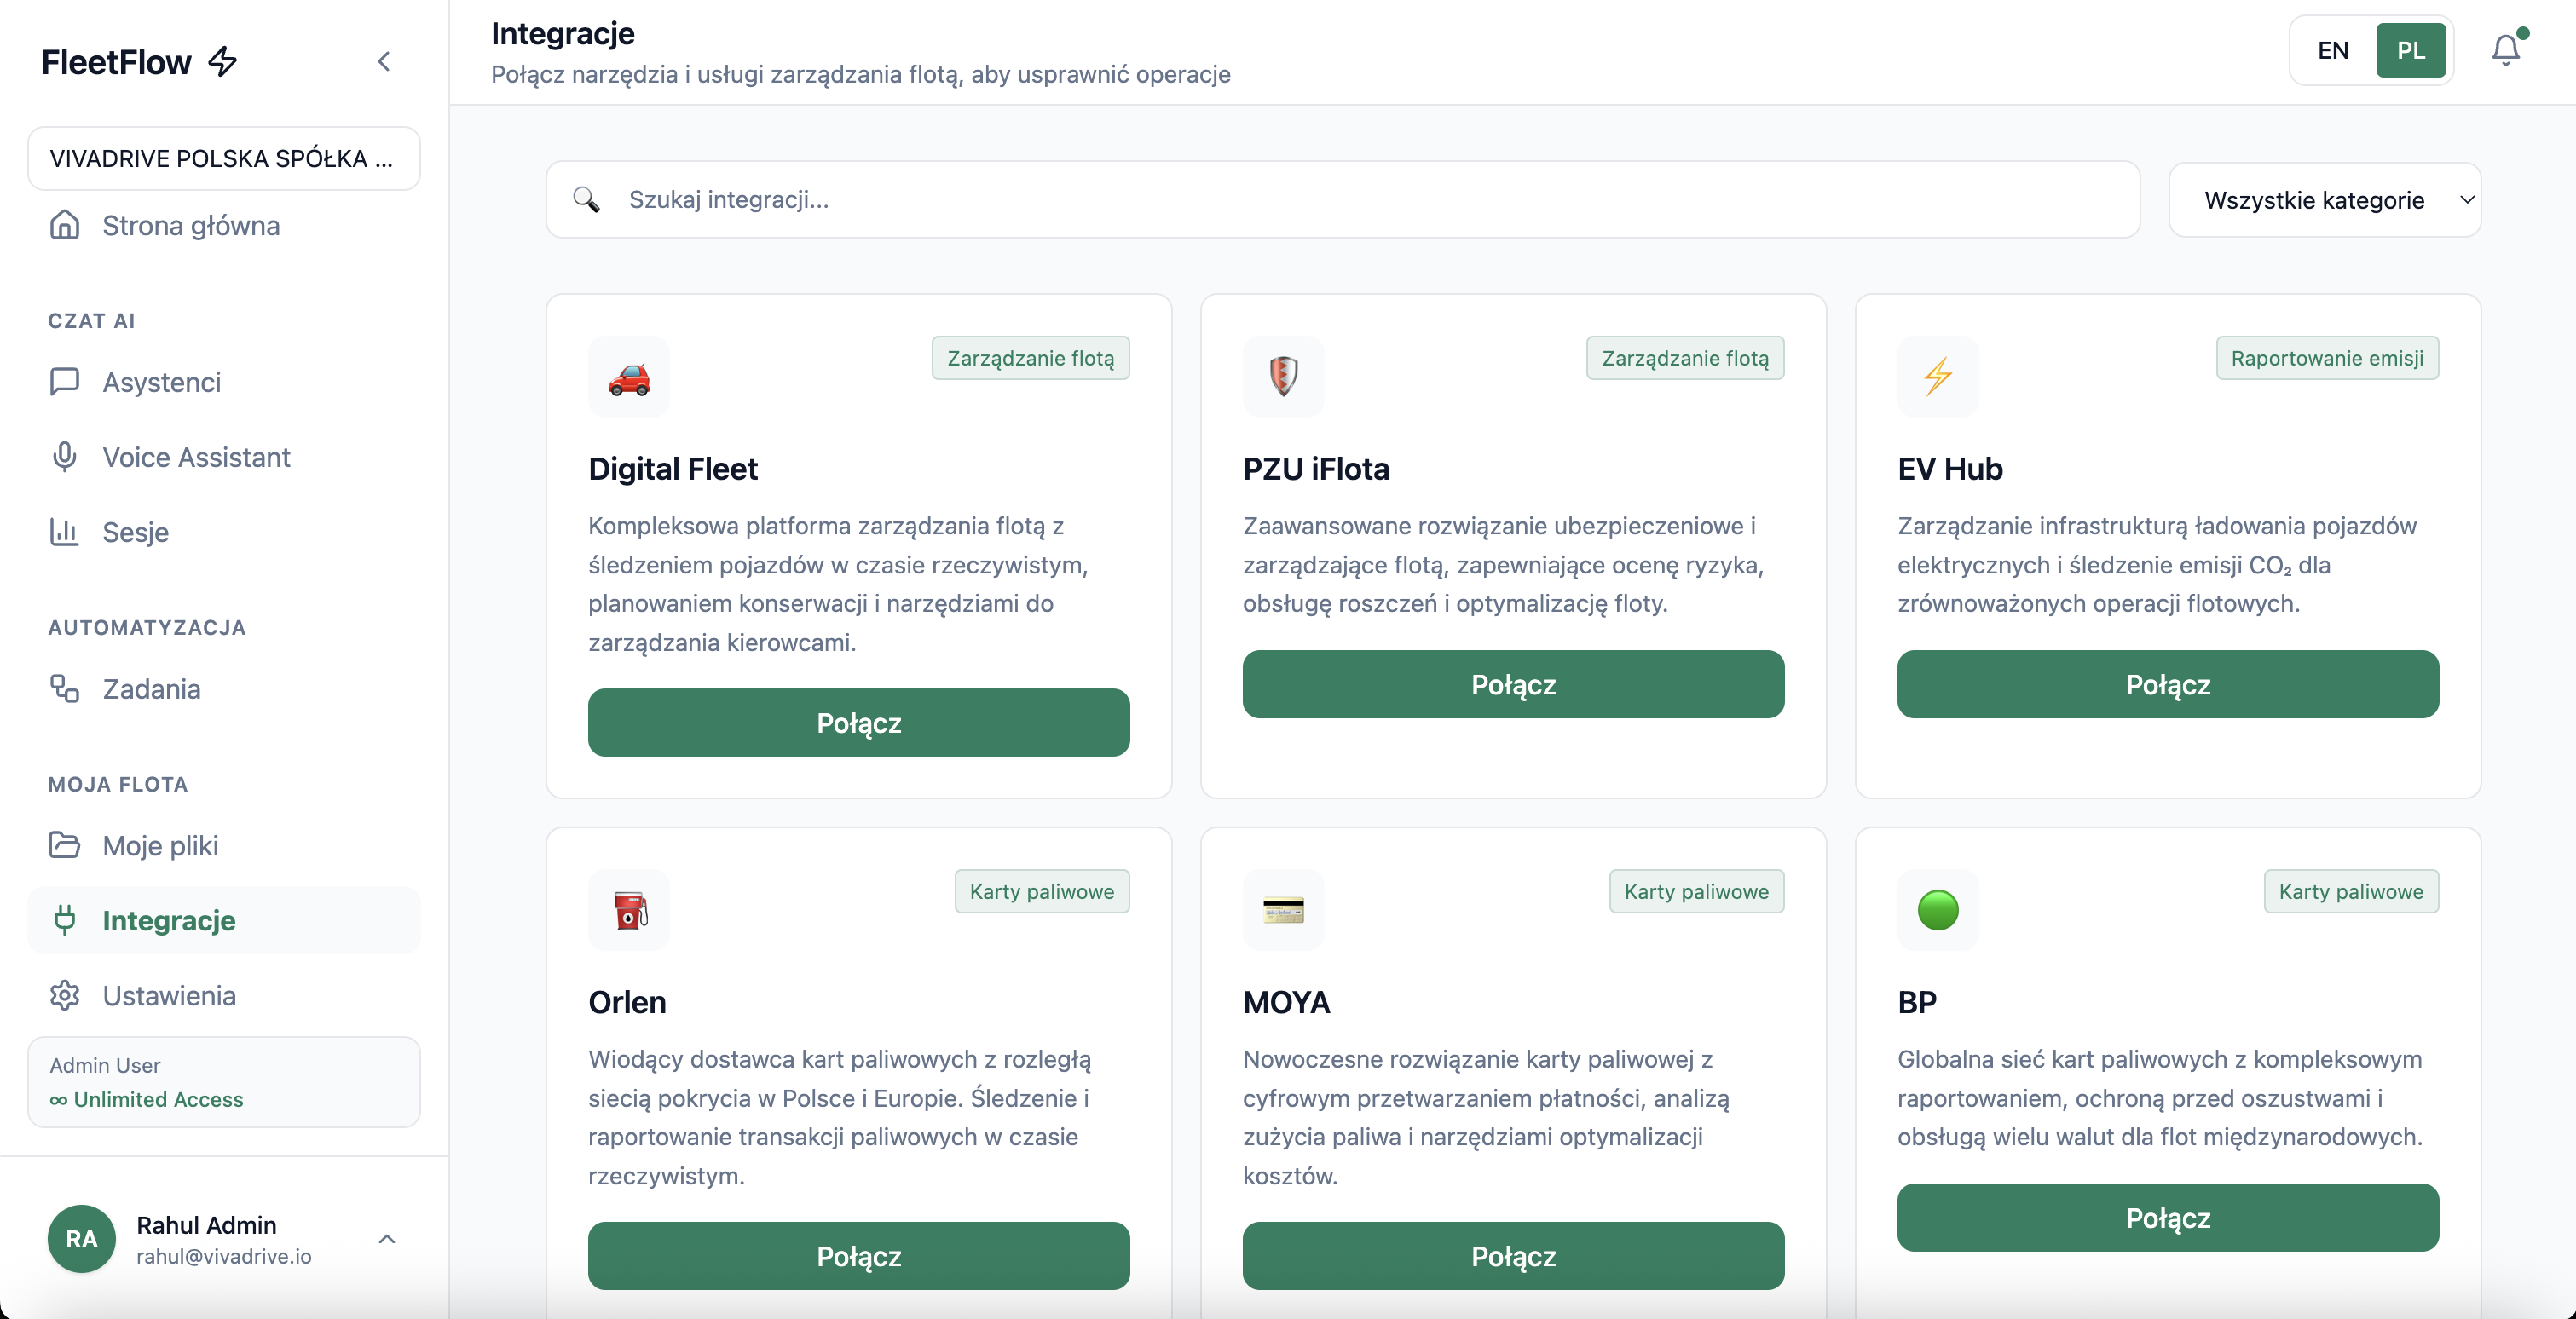
Task: Click the green BP status dot icon
Action: (1938, 909)
